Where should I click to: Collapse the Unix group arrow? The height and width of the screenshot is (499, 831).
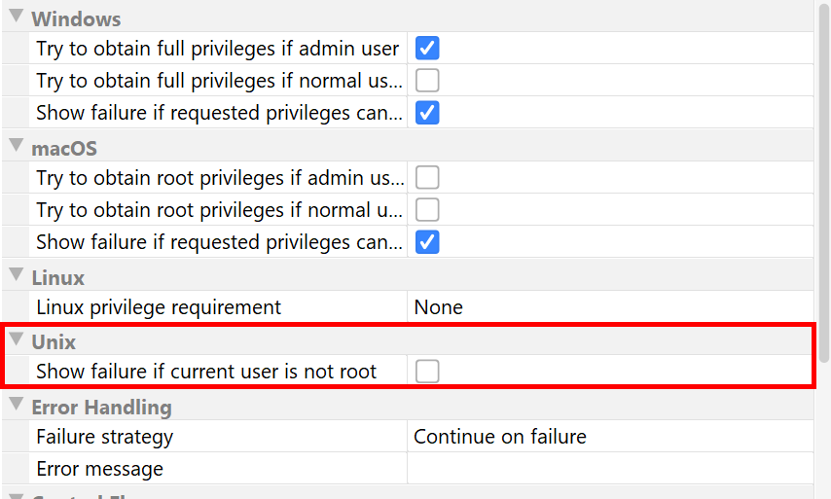pos(16,340)
